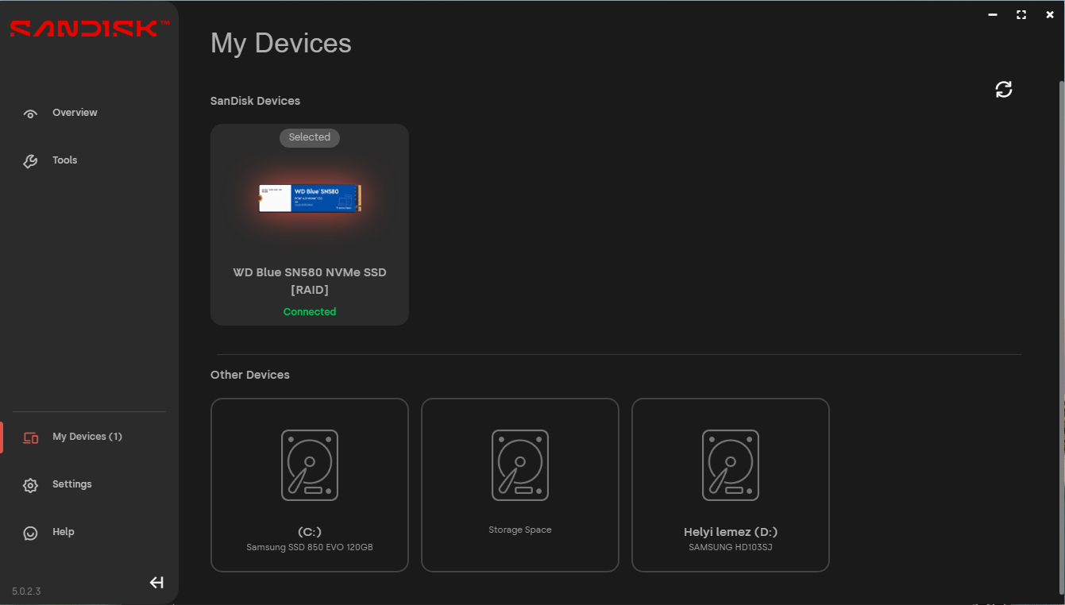Click the Tools wrench icon

tap(30, 161)
